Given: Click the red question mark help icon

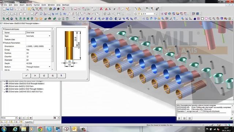Looking at the screenshot, I should click(x=63, y=9).
